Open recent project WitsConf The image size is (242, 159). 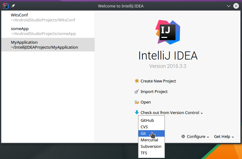click(x=48, y=17)
